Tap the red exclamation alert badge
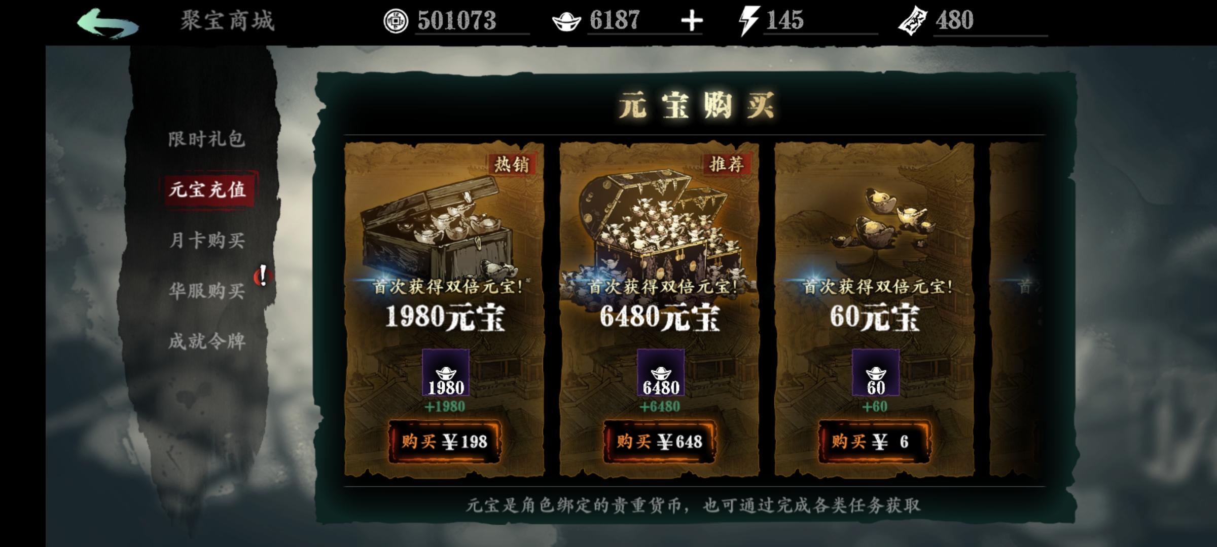Viewport: 1217px width, 547px height. pyautogui.click(x=263, y=276)
